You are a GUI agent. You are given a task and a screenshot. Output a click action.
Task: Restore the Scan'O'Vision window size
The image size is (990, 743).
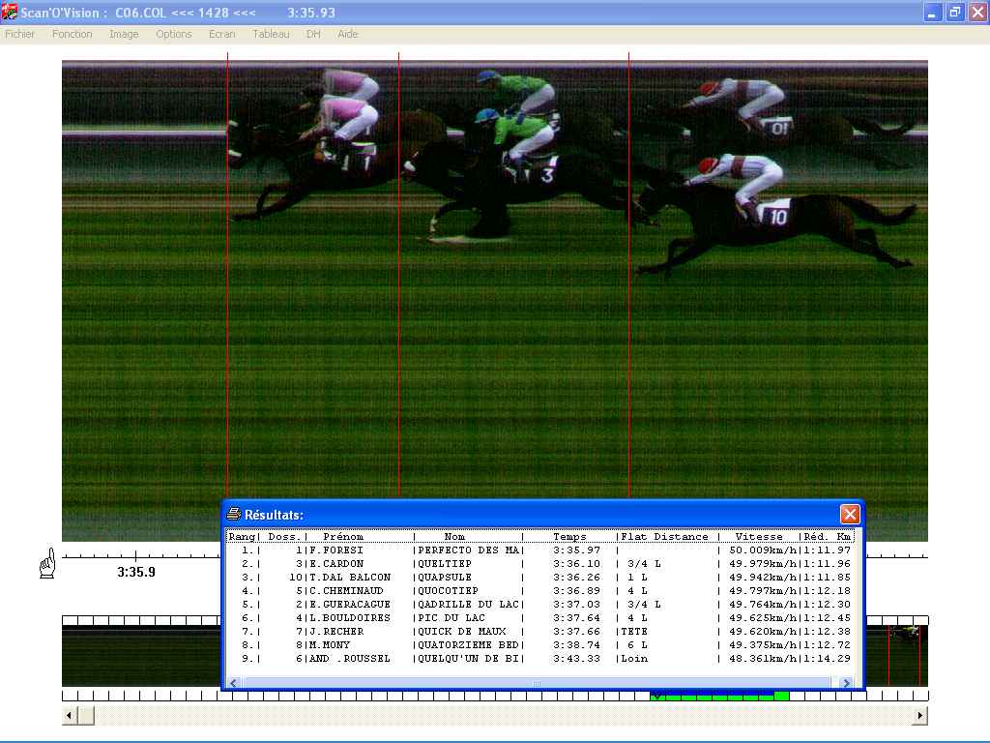click(x=954, y=13)
